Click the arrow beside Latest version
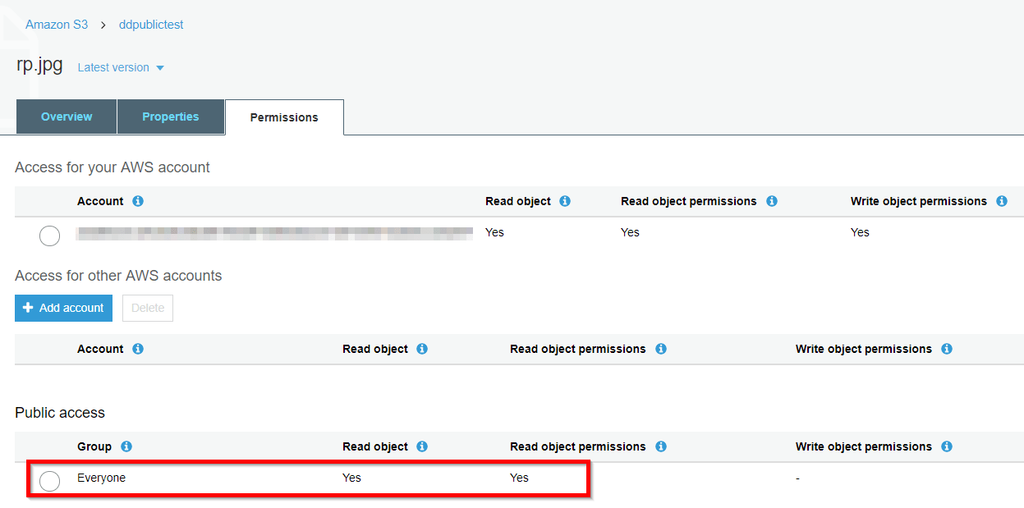Viewport: 1024px width, 508px height. (160, 68)
